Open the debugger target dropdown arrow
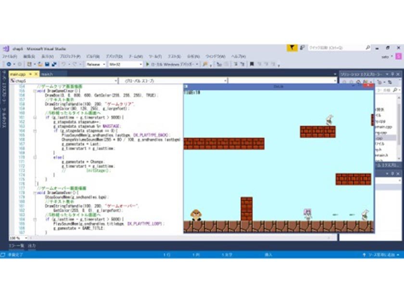Image resolution: width=404 pixels, height=303 pixels. (197, 64)
